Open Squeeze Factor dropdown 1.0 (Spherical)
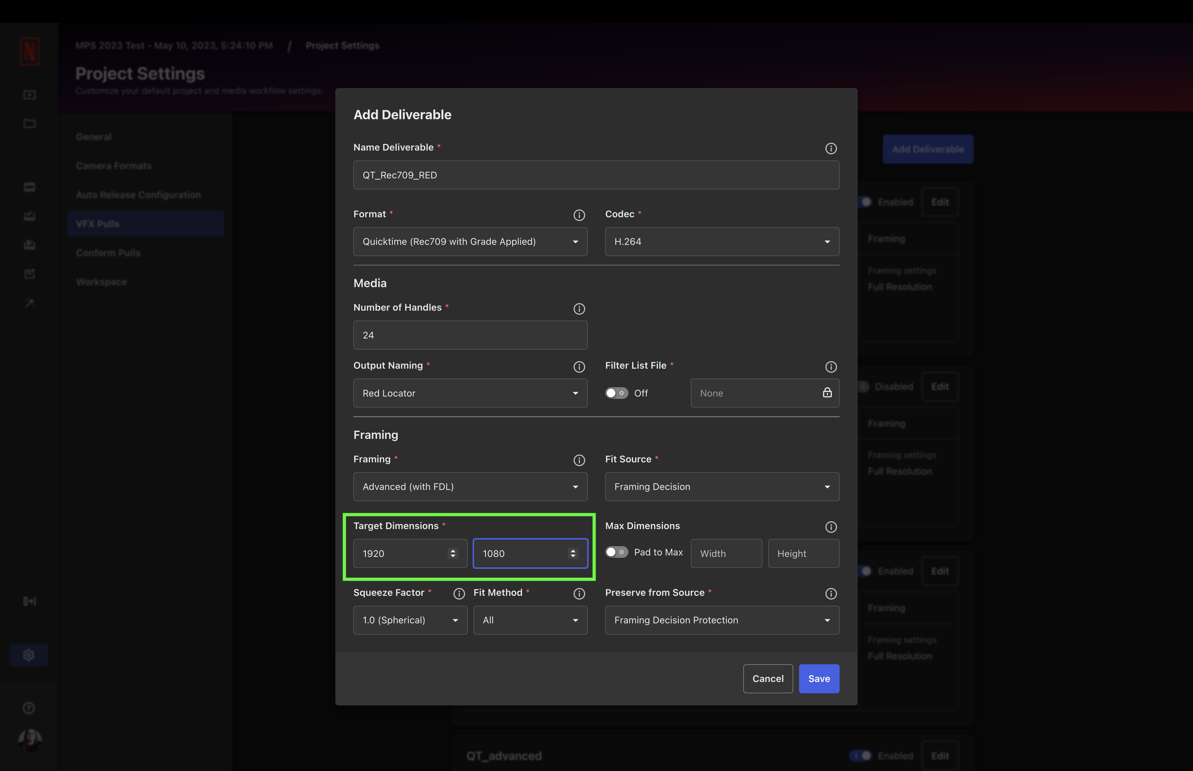This screenshot has height=771, width=1193. click(x=410, y=620)
